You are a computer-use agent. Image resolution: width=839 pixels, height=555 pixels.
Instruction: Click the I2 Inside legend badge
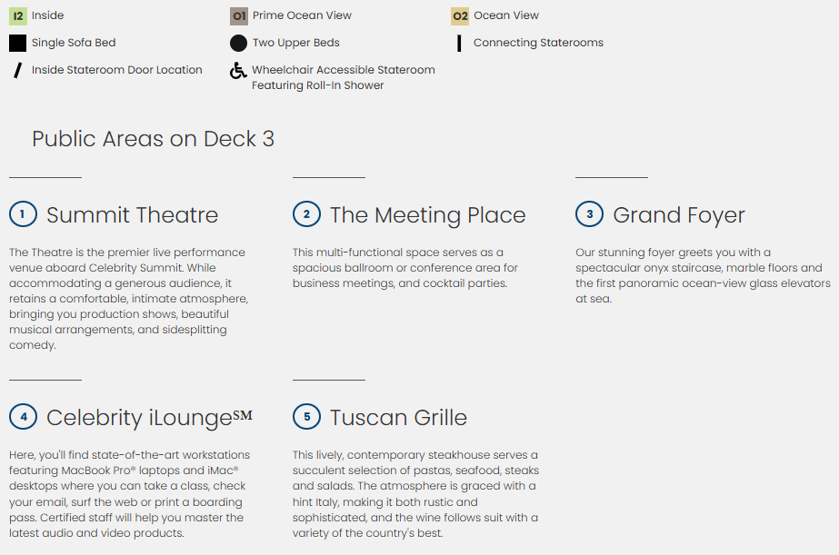pos(18,15)
